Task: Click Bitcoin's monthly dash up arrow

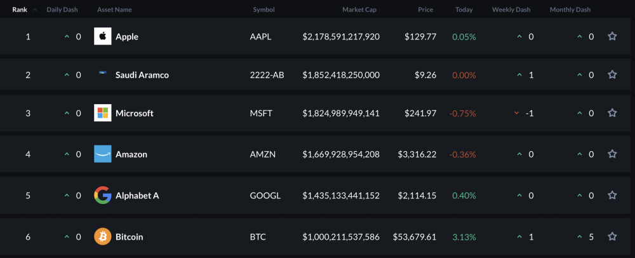Action: [x=579, y=236]
